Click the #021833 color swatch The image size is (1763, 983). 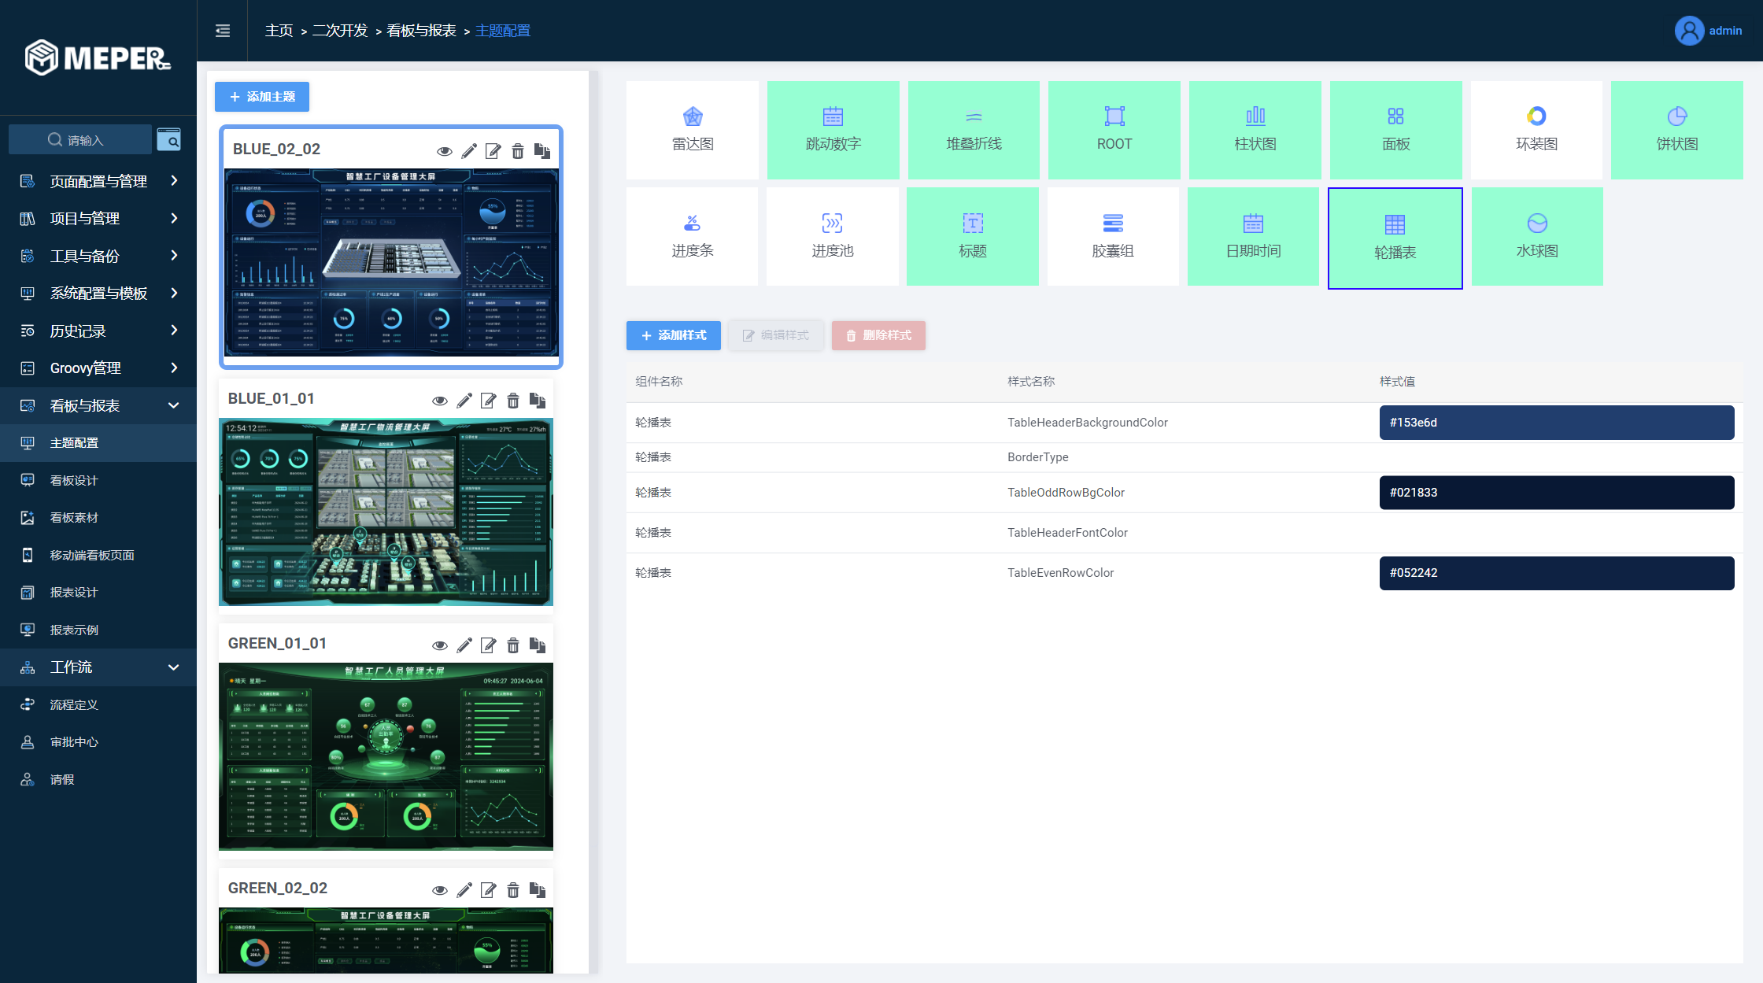click(1557, 493)
